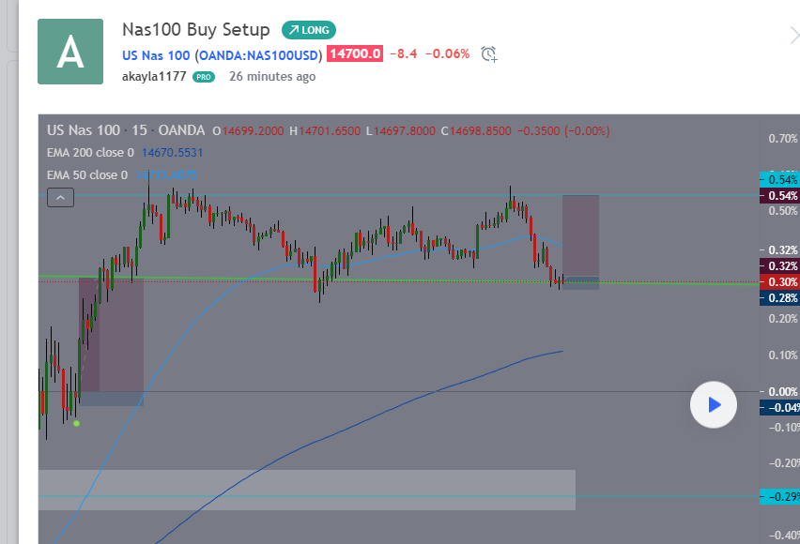Click the cyan -0.29% price scale label
Viewport: 800px width, 544px height.
pos(781,496)
